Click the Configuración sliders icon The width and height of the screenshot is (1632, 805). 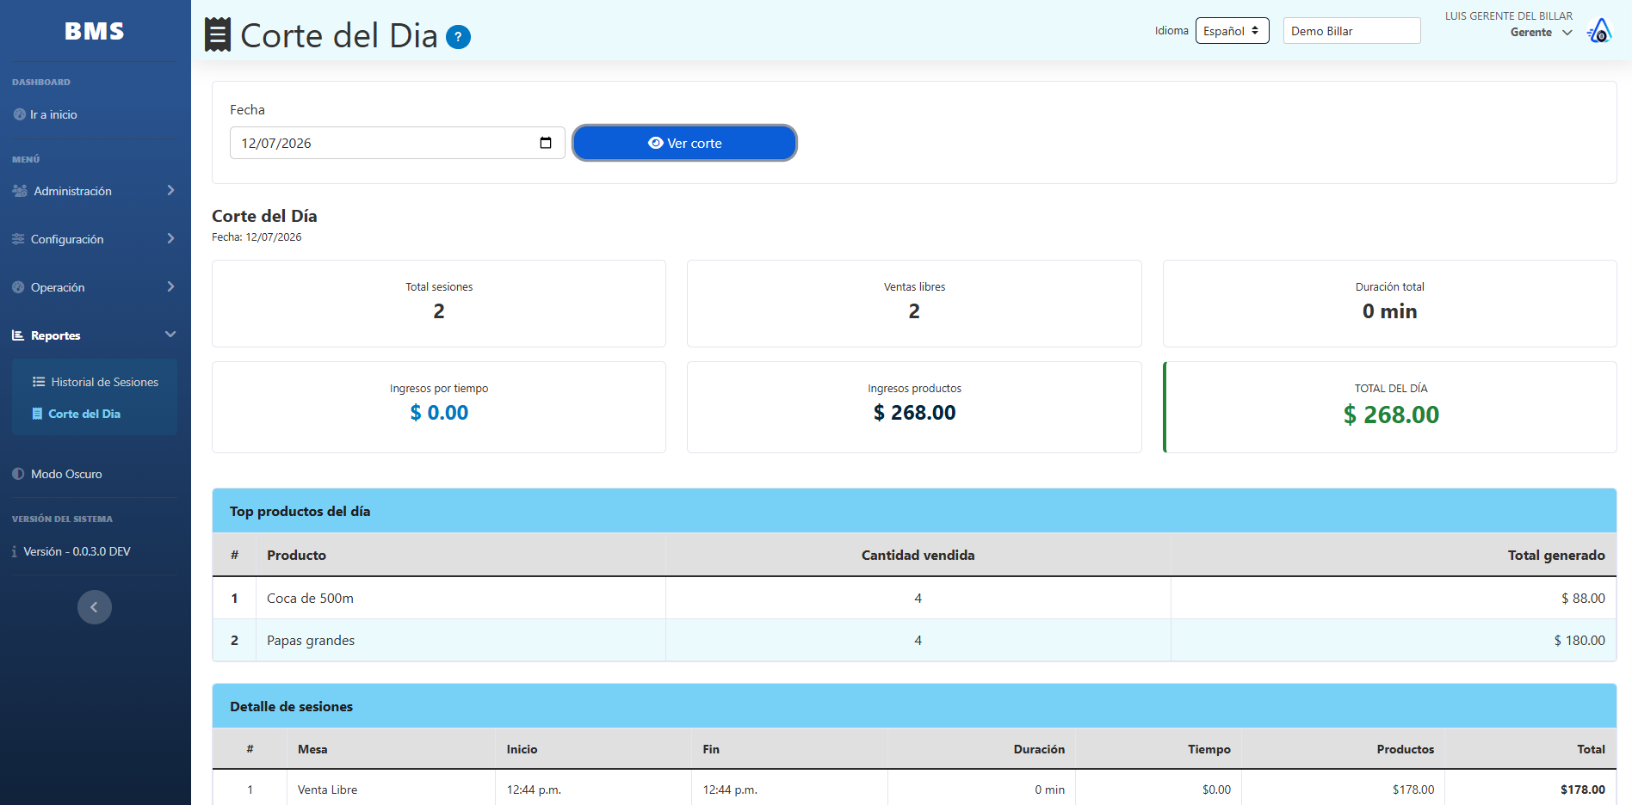(18, 239)
